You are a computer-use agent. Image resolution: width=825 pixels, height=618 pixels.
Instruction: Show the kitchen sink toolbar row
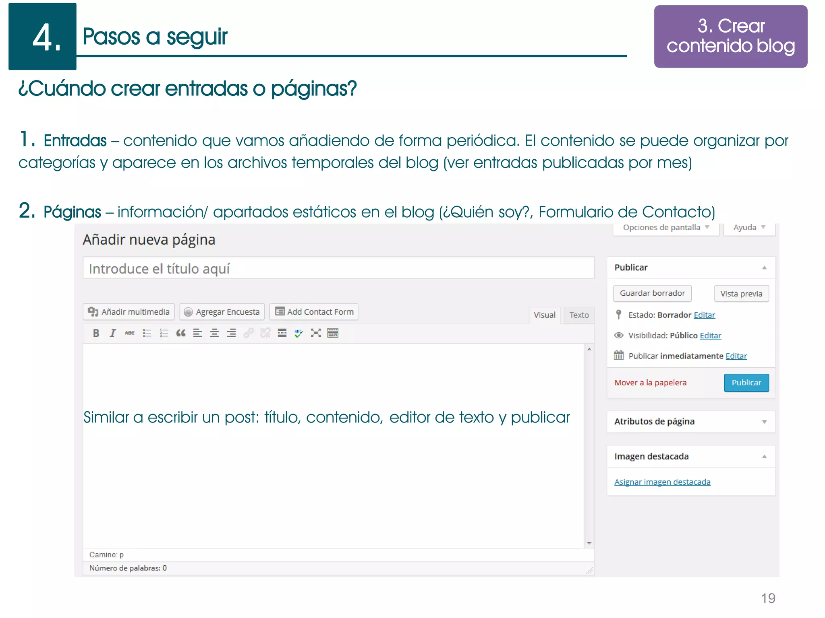[x=333, y=333]
